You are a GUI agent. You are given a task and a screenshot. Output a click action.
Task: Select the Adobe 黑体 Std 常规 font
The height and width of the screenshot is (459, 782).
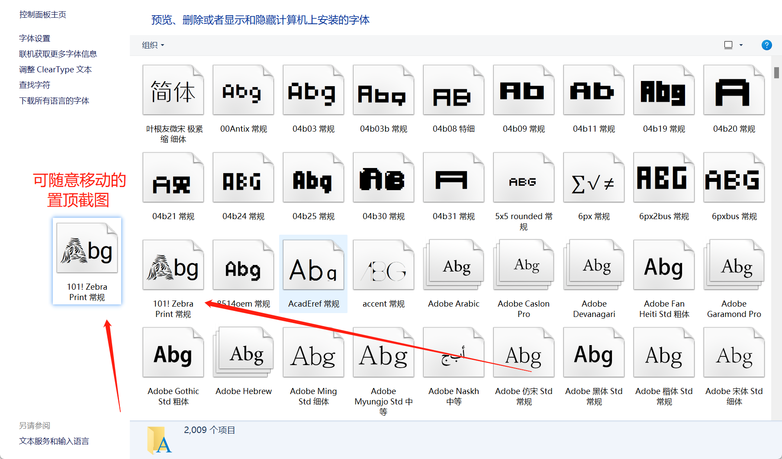(594, 352)
